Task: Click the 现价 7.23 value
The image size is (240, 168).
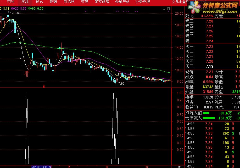Action: [210, 72]
